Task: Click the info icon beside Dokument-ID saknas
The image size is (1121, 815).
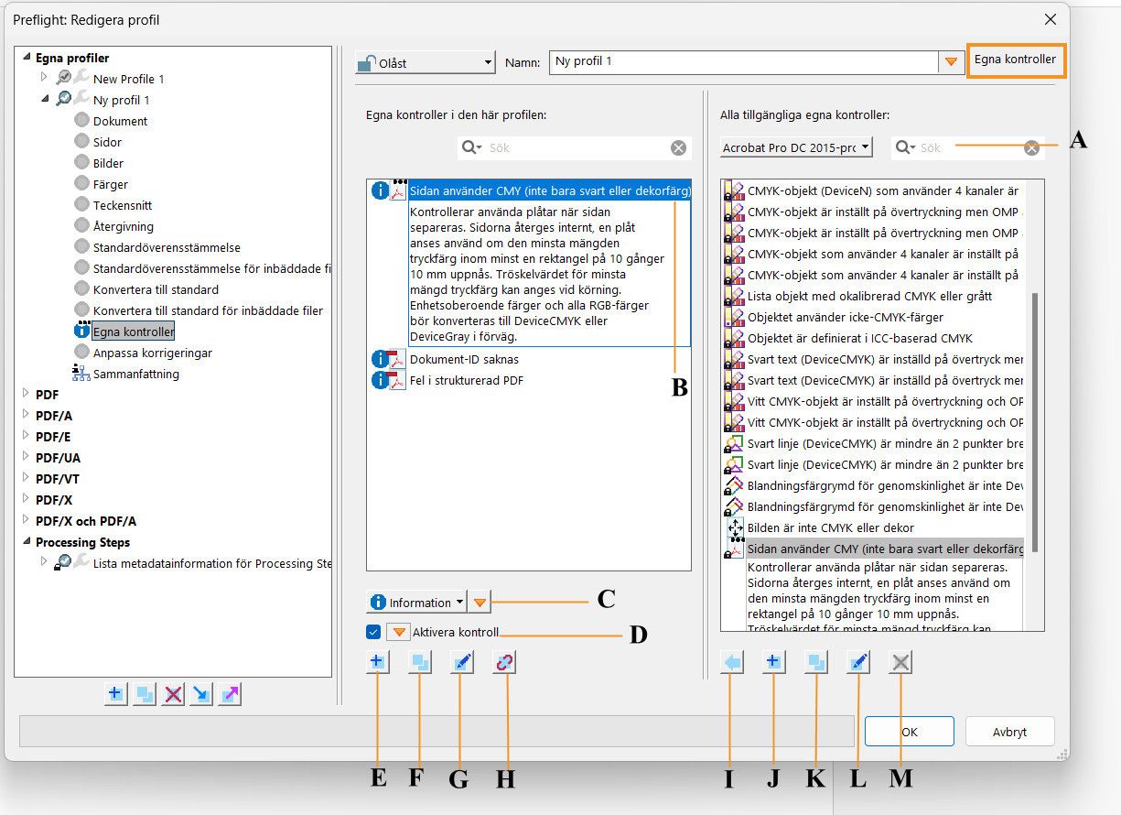Action: pos(382,359)
